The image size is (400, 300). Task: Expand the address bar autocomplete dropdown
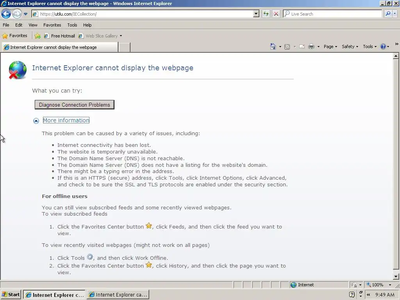(x=256, y=14)
